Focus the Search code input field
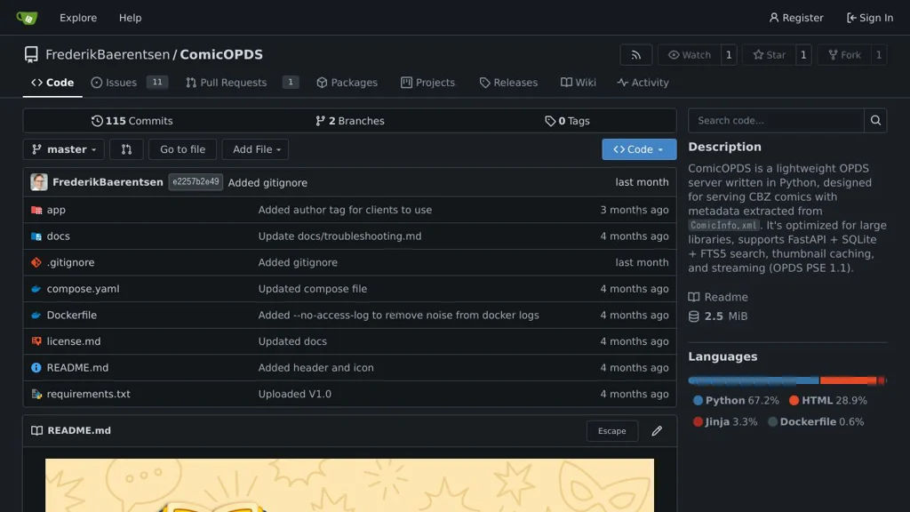The height and width of the screenshot is (512, 910). [x=776, y=121]
